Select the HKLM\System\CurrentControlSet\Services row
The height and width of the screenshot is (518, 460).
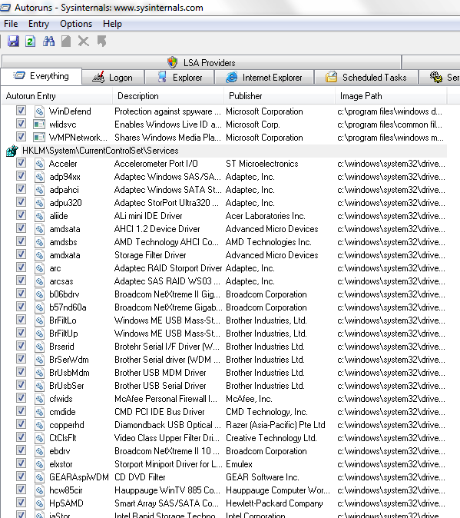pos(224,151)
